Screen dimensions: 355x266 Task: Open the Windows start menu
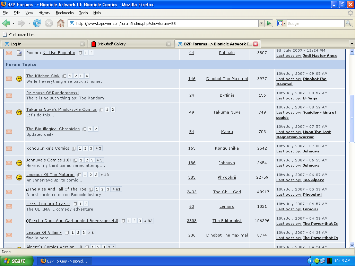coord(16,261)
